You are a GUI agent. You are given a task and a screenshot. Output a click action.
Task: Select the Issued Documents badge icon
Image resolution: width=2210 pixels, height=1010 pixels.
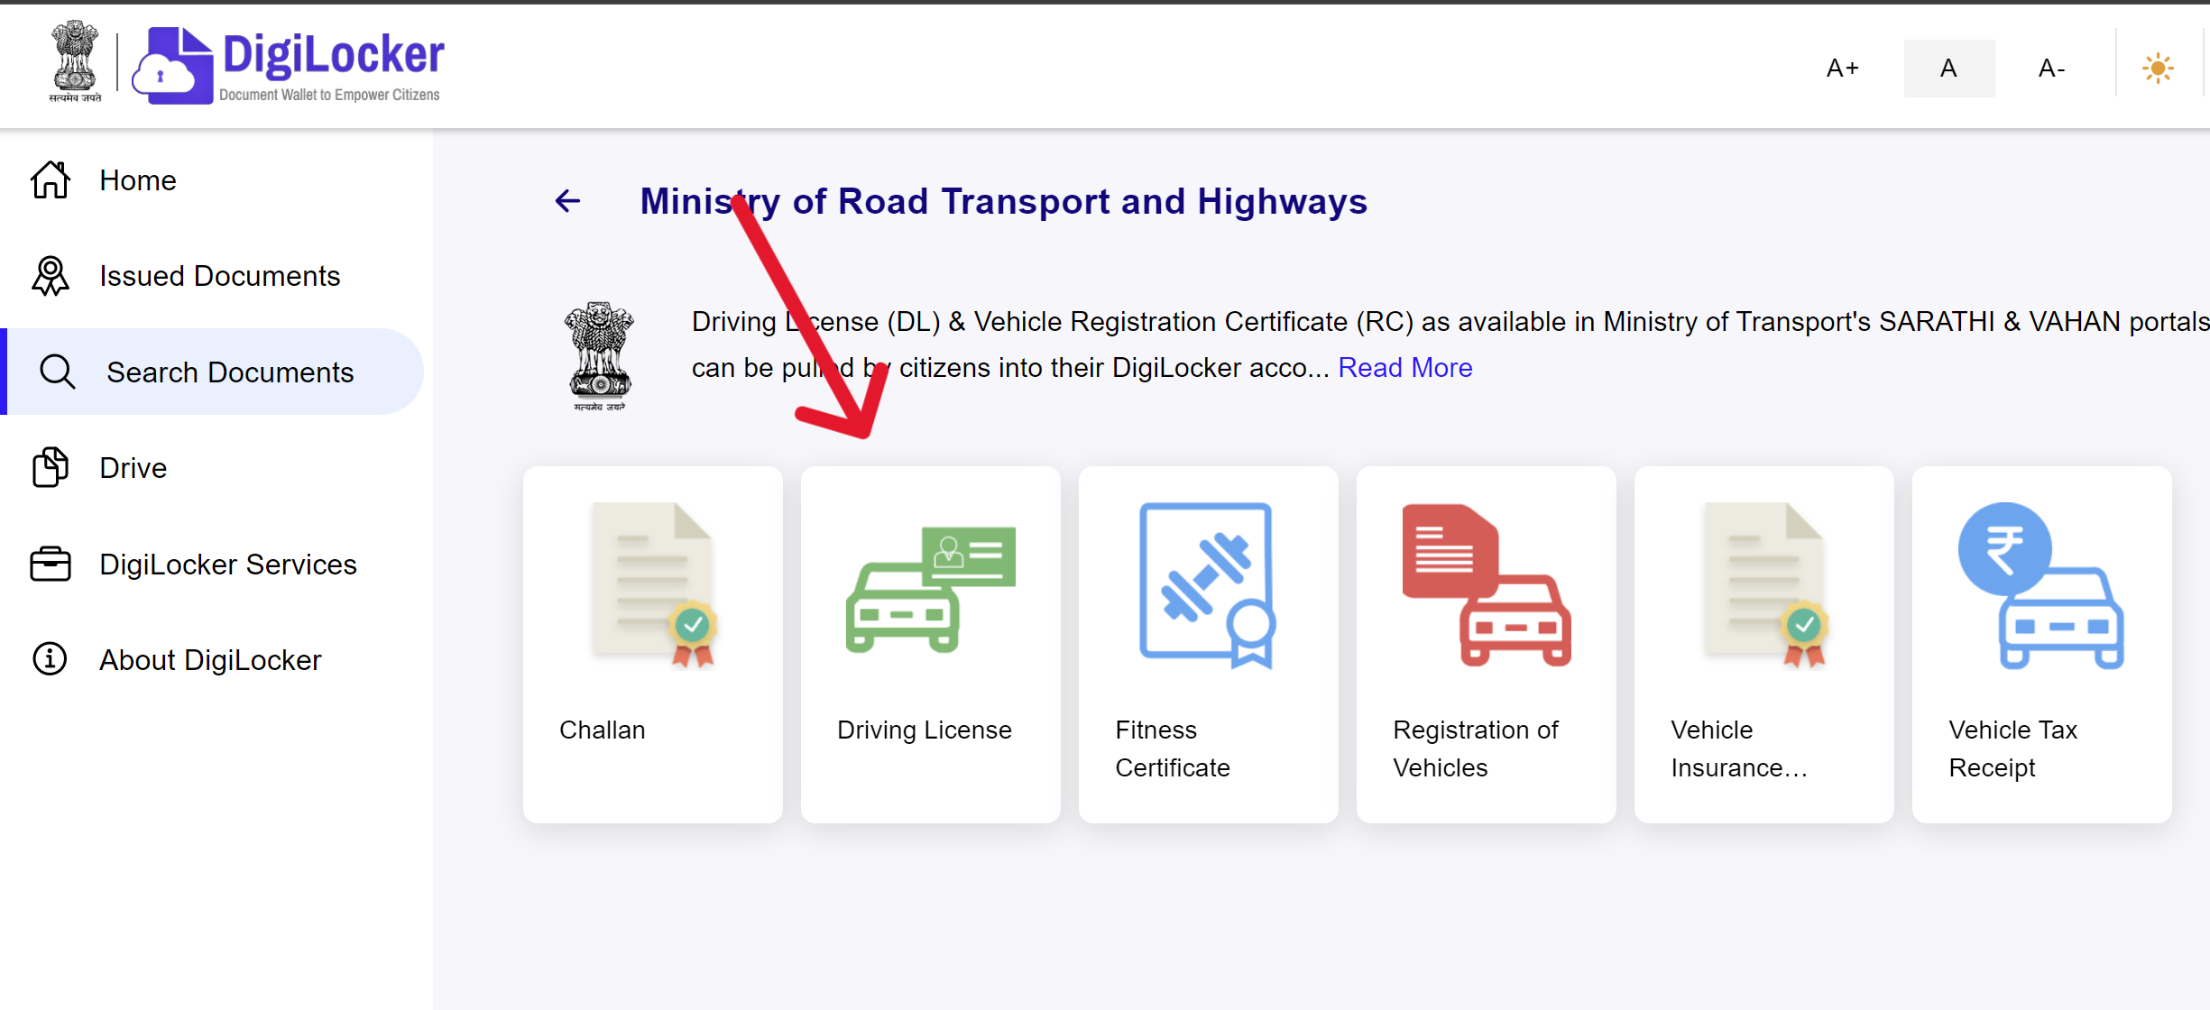[50, 276]
